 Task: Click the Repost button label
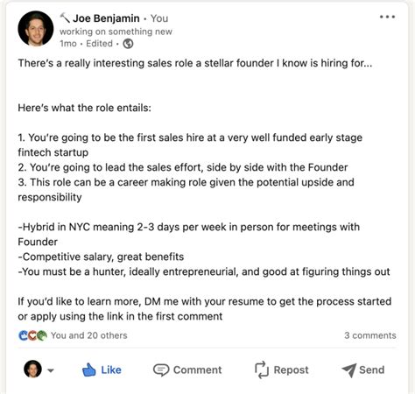pyautogui.click(x=291, y=370)
